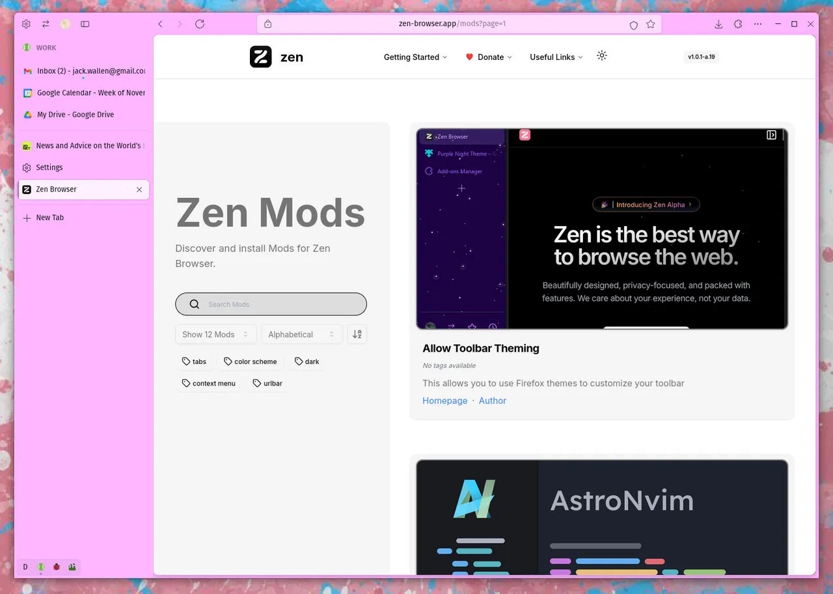
Task: Click the WORK workspace tennis ball icon
Action: (x=27, y=48)
